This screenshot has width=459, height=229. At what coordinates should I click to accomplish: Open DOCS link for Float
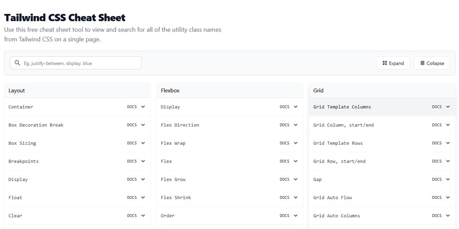click(132, 197)
